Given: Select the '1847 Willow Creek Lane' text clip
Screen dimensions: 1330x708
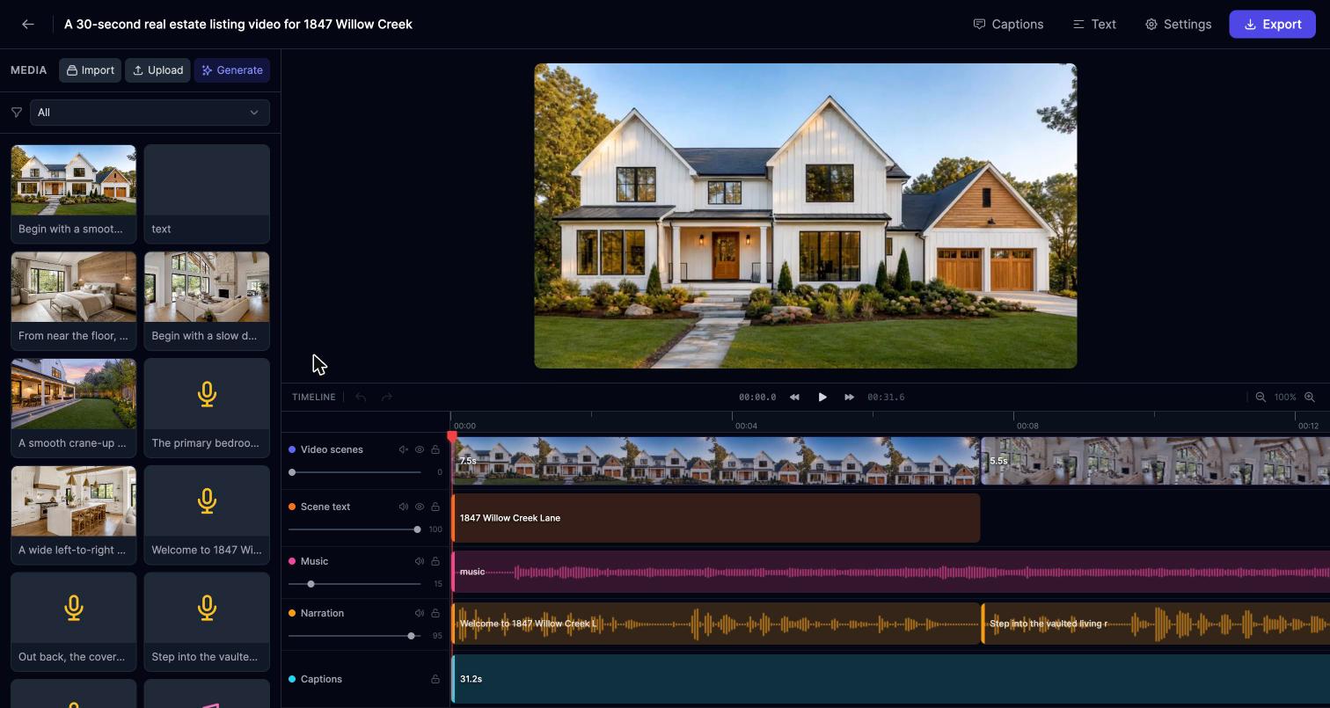Looking at the screenshot, I should 716,518.
